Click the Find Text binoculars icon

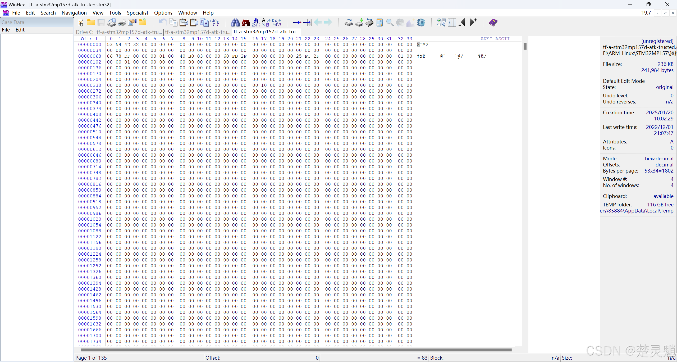tap(235, 22)
